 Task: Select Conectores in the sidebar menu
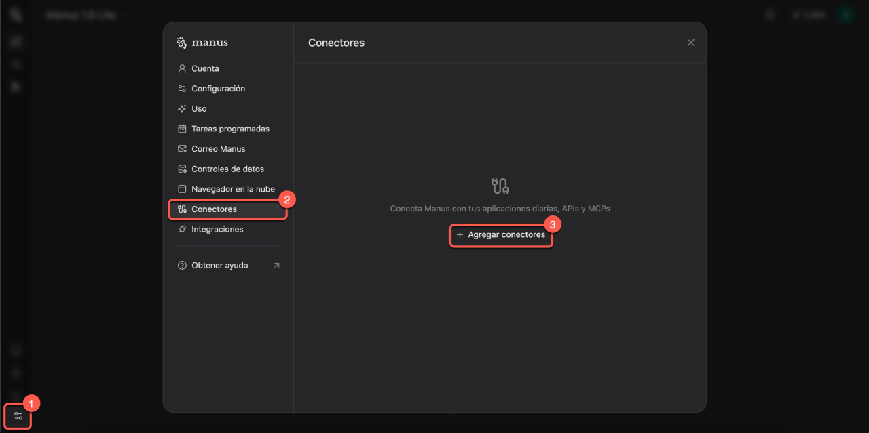pos(214,209)
